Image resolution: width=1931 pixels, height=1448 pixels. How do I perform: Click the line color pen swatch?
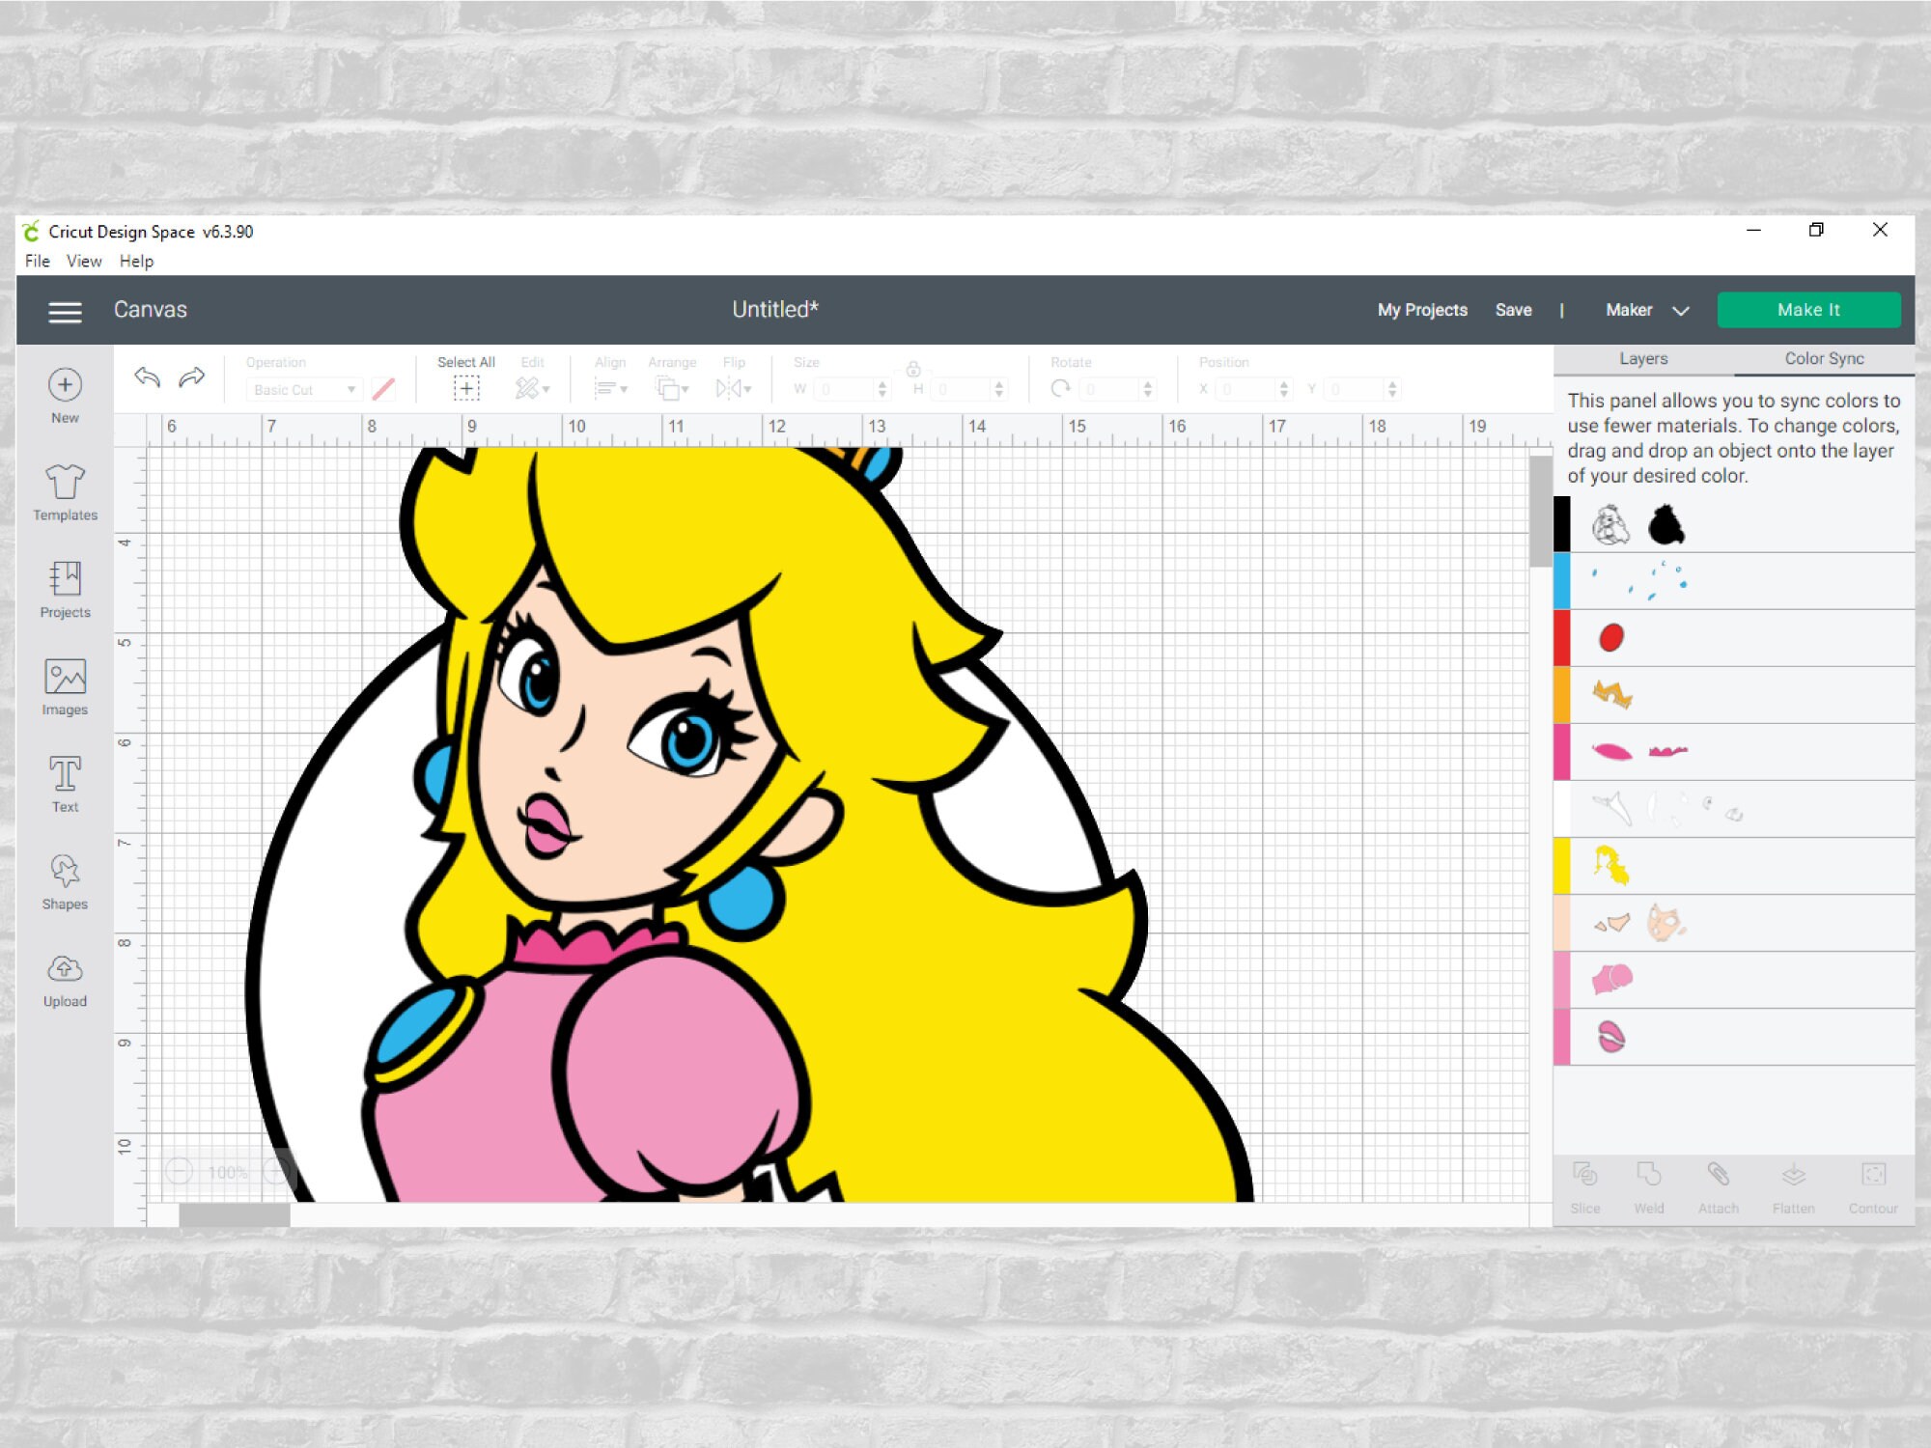pyautogui.click(x=383, y=389)
